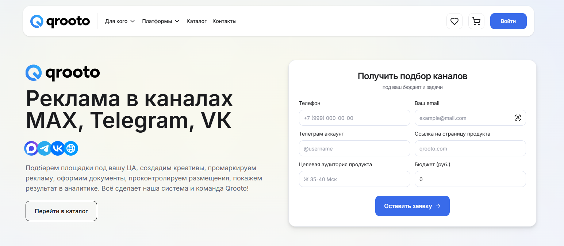Click the large qrooto logo above headline
This screenshot has height=246, width=564.
coord(62,73)
